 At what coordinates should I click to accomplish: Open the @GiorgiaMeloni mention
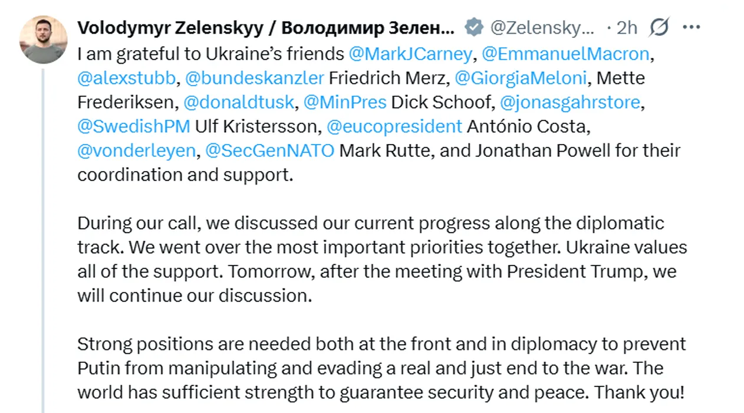(x=522, y=78)
